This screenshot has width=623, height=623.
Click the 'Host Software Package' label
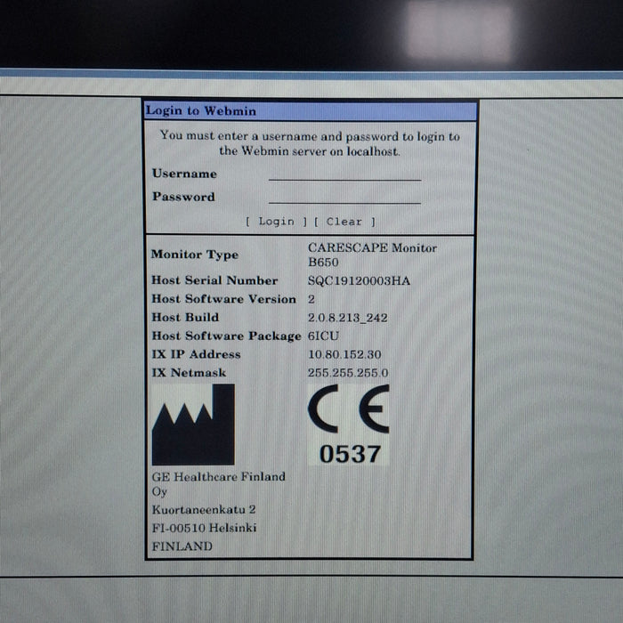pos(226,336)
